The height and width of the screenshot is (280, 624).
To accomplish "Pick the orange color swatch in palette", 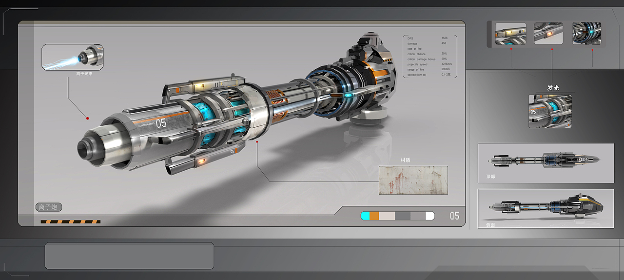I will click(374, 216).
